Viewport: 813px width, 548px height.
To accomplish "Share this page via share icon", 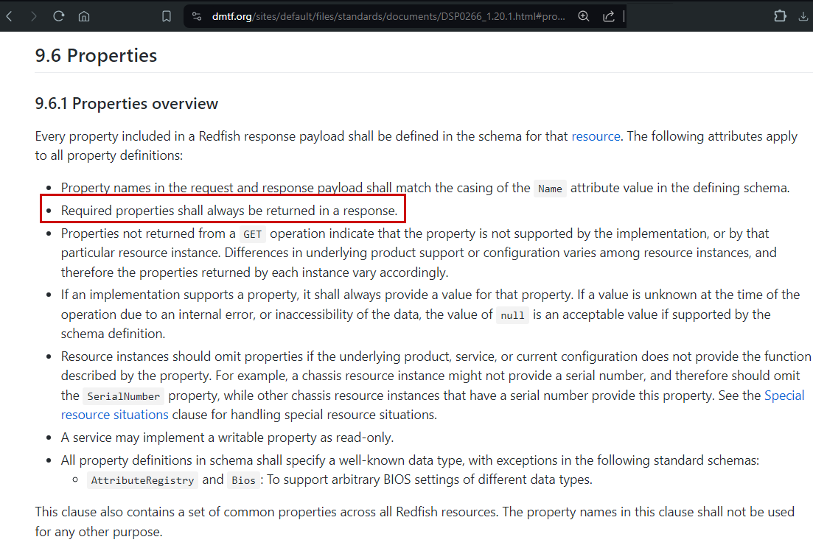I will (609, 16).
